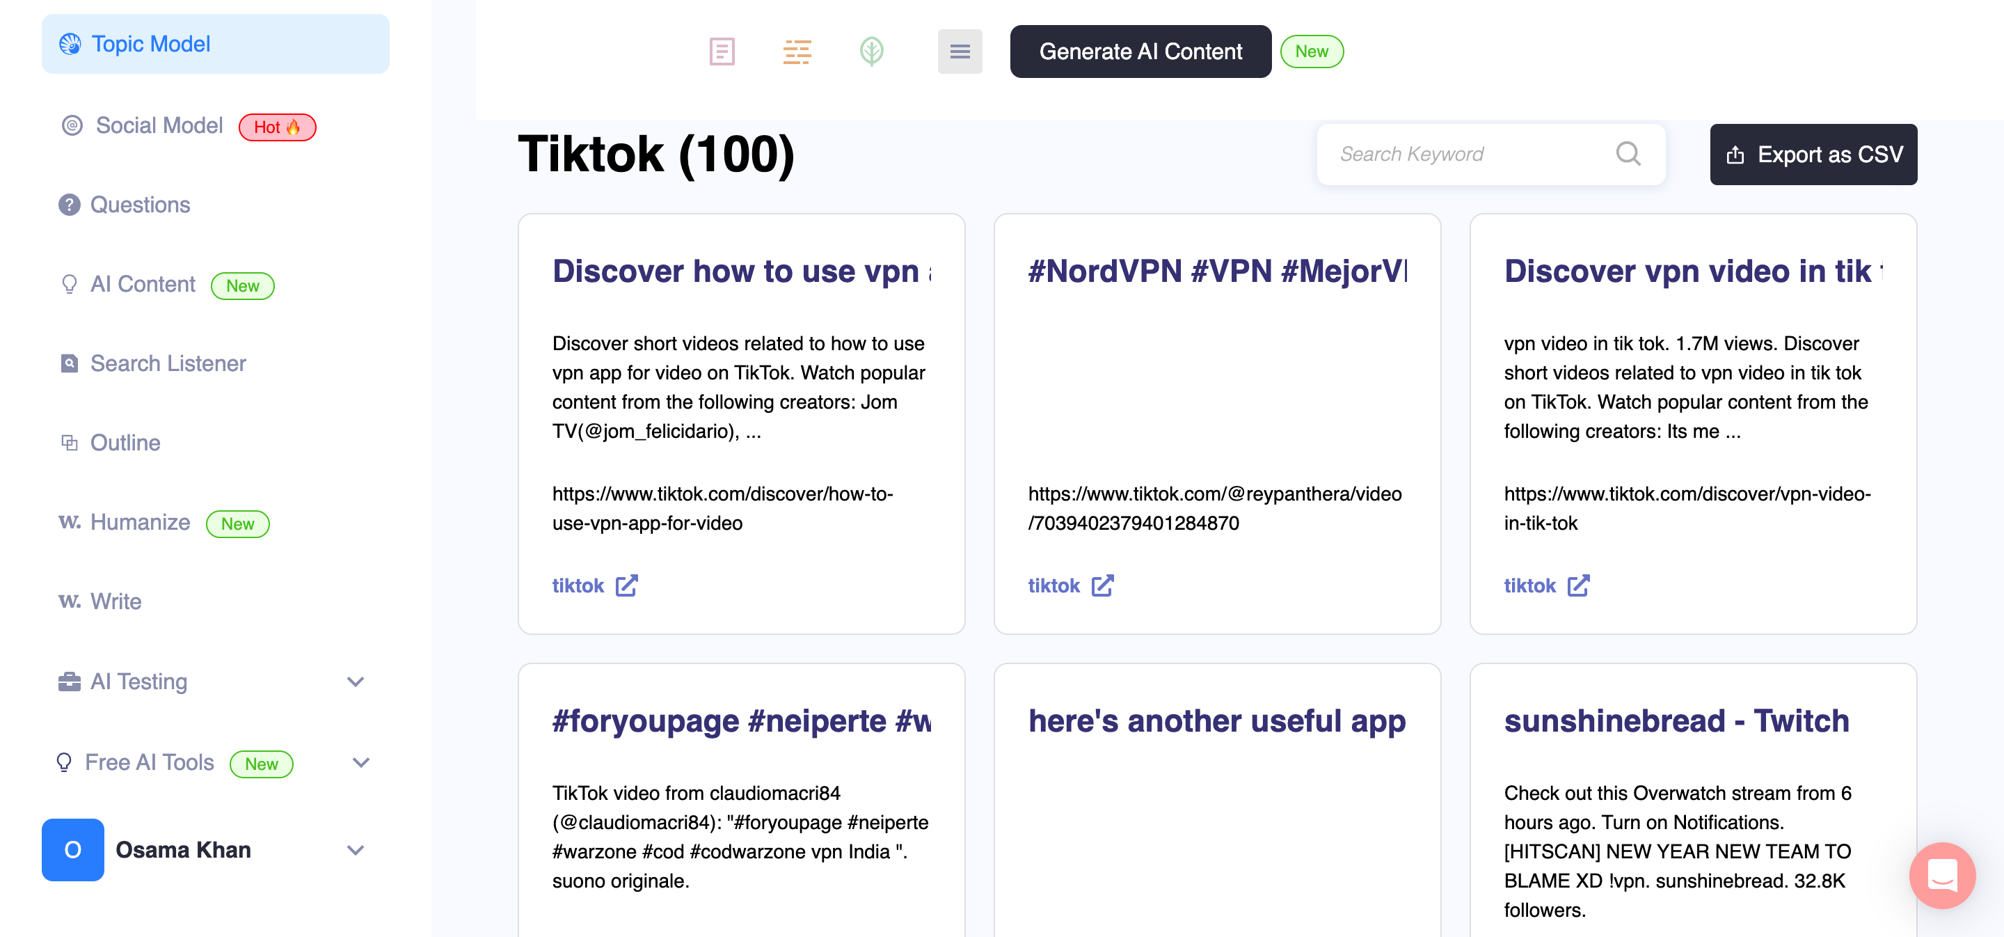
Task: Click the 'sunshinebread - Twitch' card title
Action: [x=1676, y=721]
